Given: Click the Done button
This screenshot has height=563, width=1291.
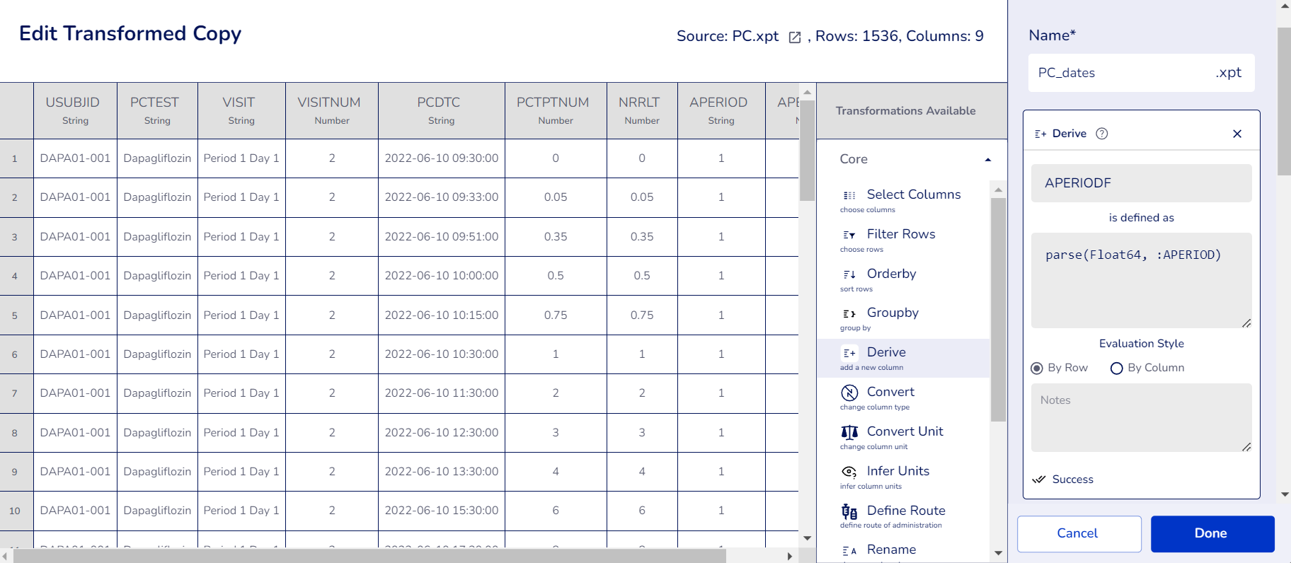Looking at the screenshot, I should click(1212, 534).
